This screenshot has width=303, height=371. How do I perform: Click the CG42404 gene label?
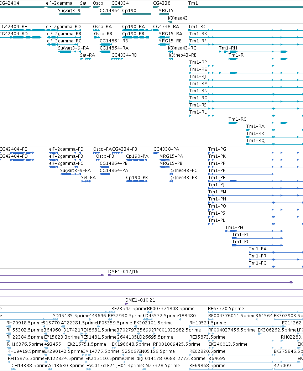click(10, 3)
